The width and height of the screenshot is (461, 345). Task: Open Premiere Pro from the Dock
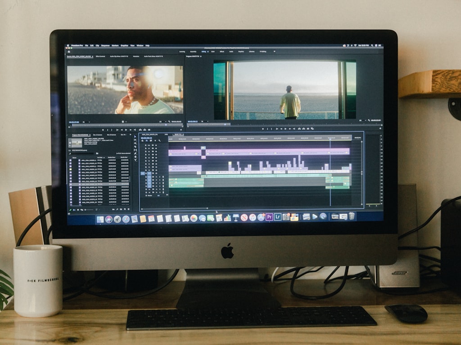tap(269, 217)
